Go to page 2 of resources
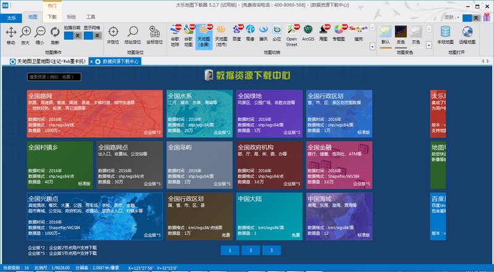Viewport: 494px width, 272px height. (x=251, y=250)
